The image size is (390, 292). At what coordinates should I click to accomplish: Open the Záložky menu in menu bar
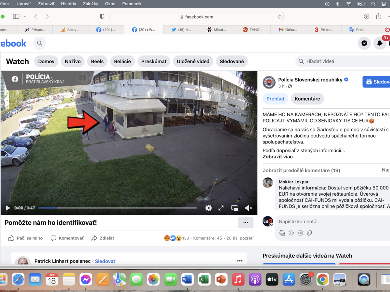[x=91, y=4]
